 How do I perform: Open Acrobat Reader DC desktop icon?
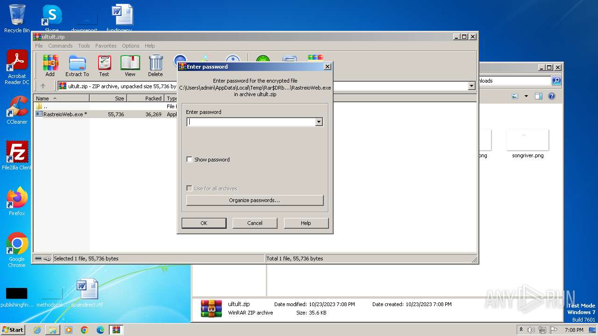(x=17, y=68)
